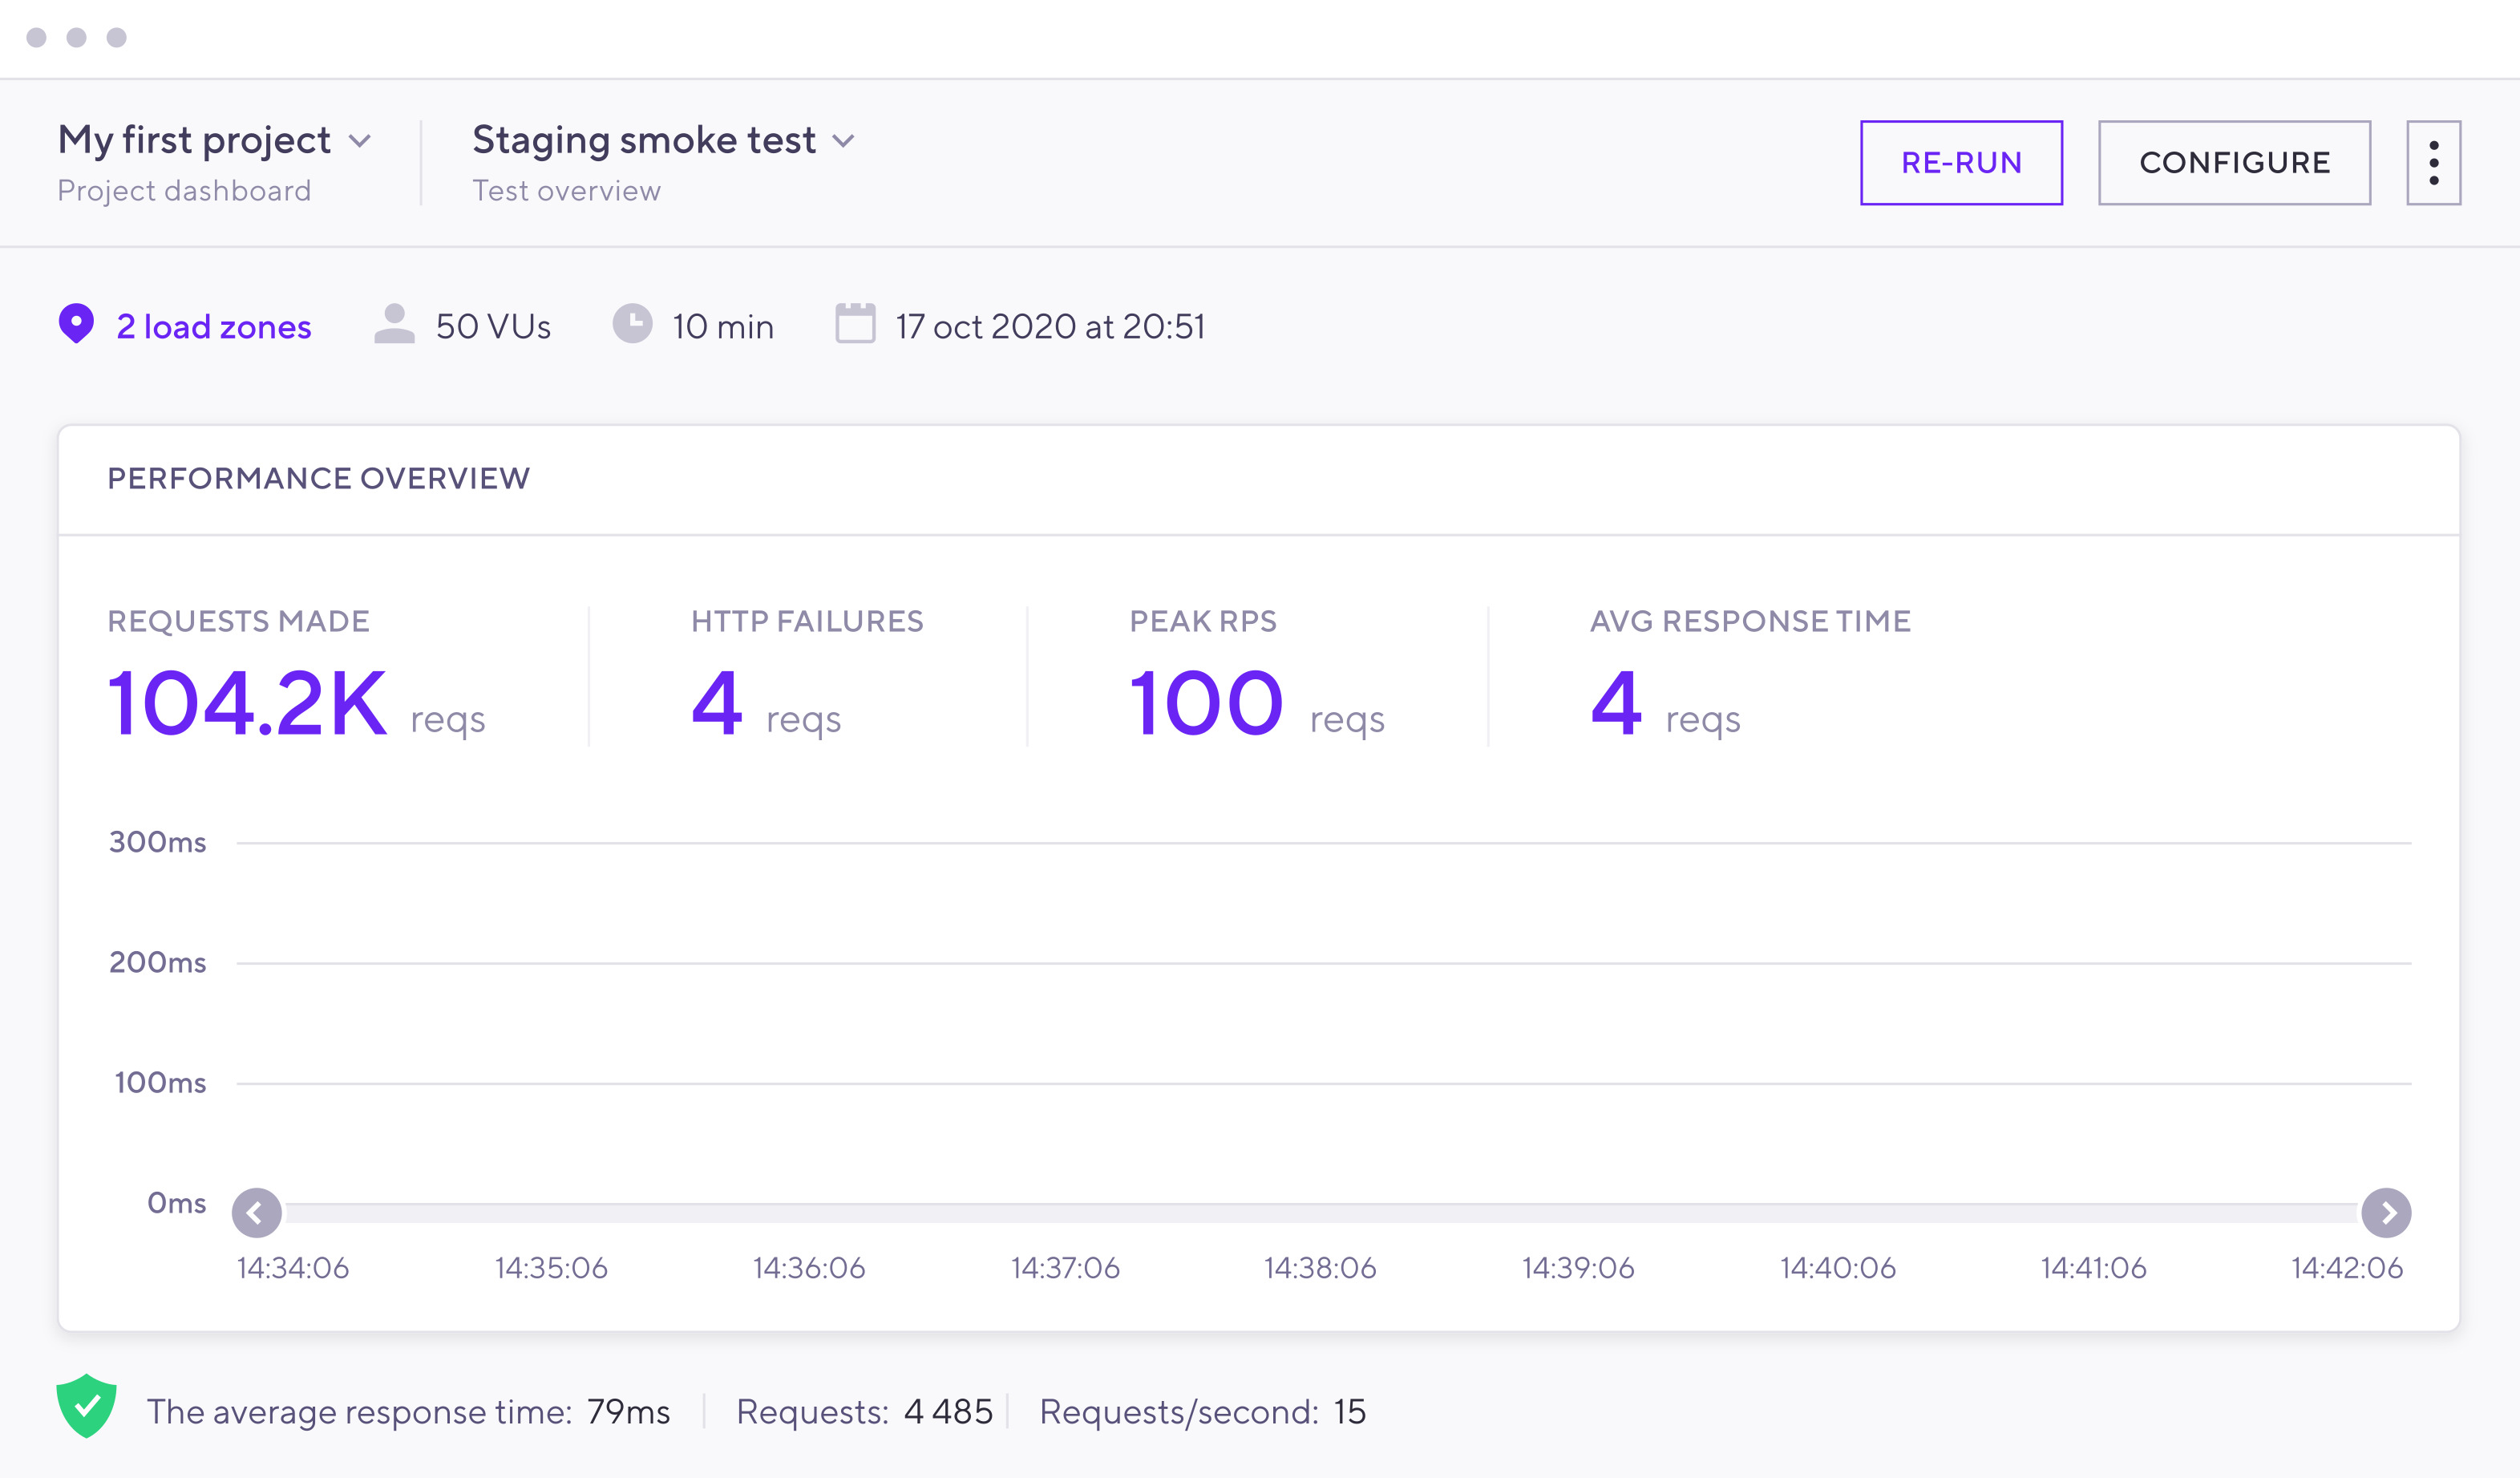Click the 10 min duration text
This screenshot has width=2520, height=1478.
pos(723,327)
